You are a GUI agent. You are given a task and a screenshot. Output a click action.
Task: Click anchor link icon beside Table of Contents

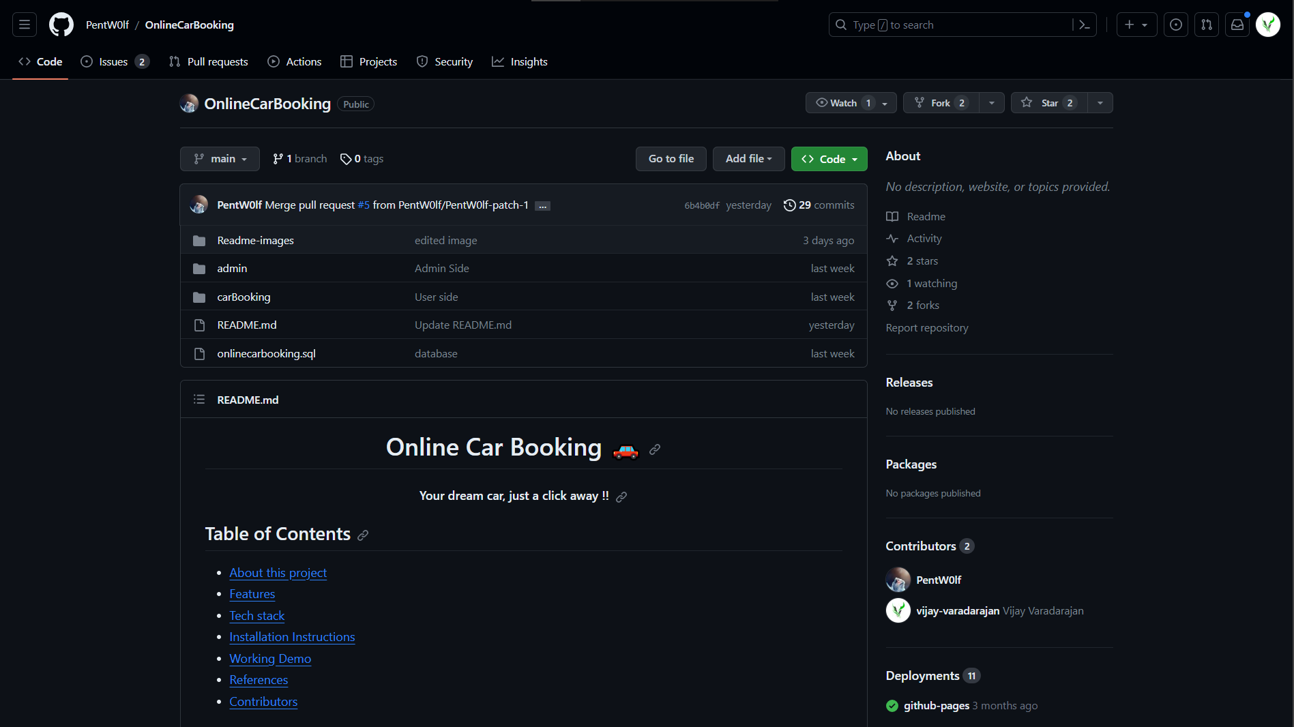(363, 535)
